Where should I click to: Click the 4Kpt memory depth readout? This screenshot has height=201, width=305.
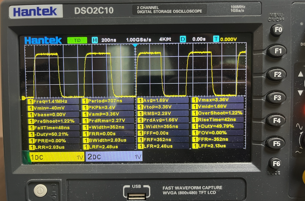(x=165, y=39)
